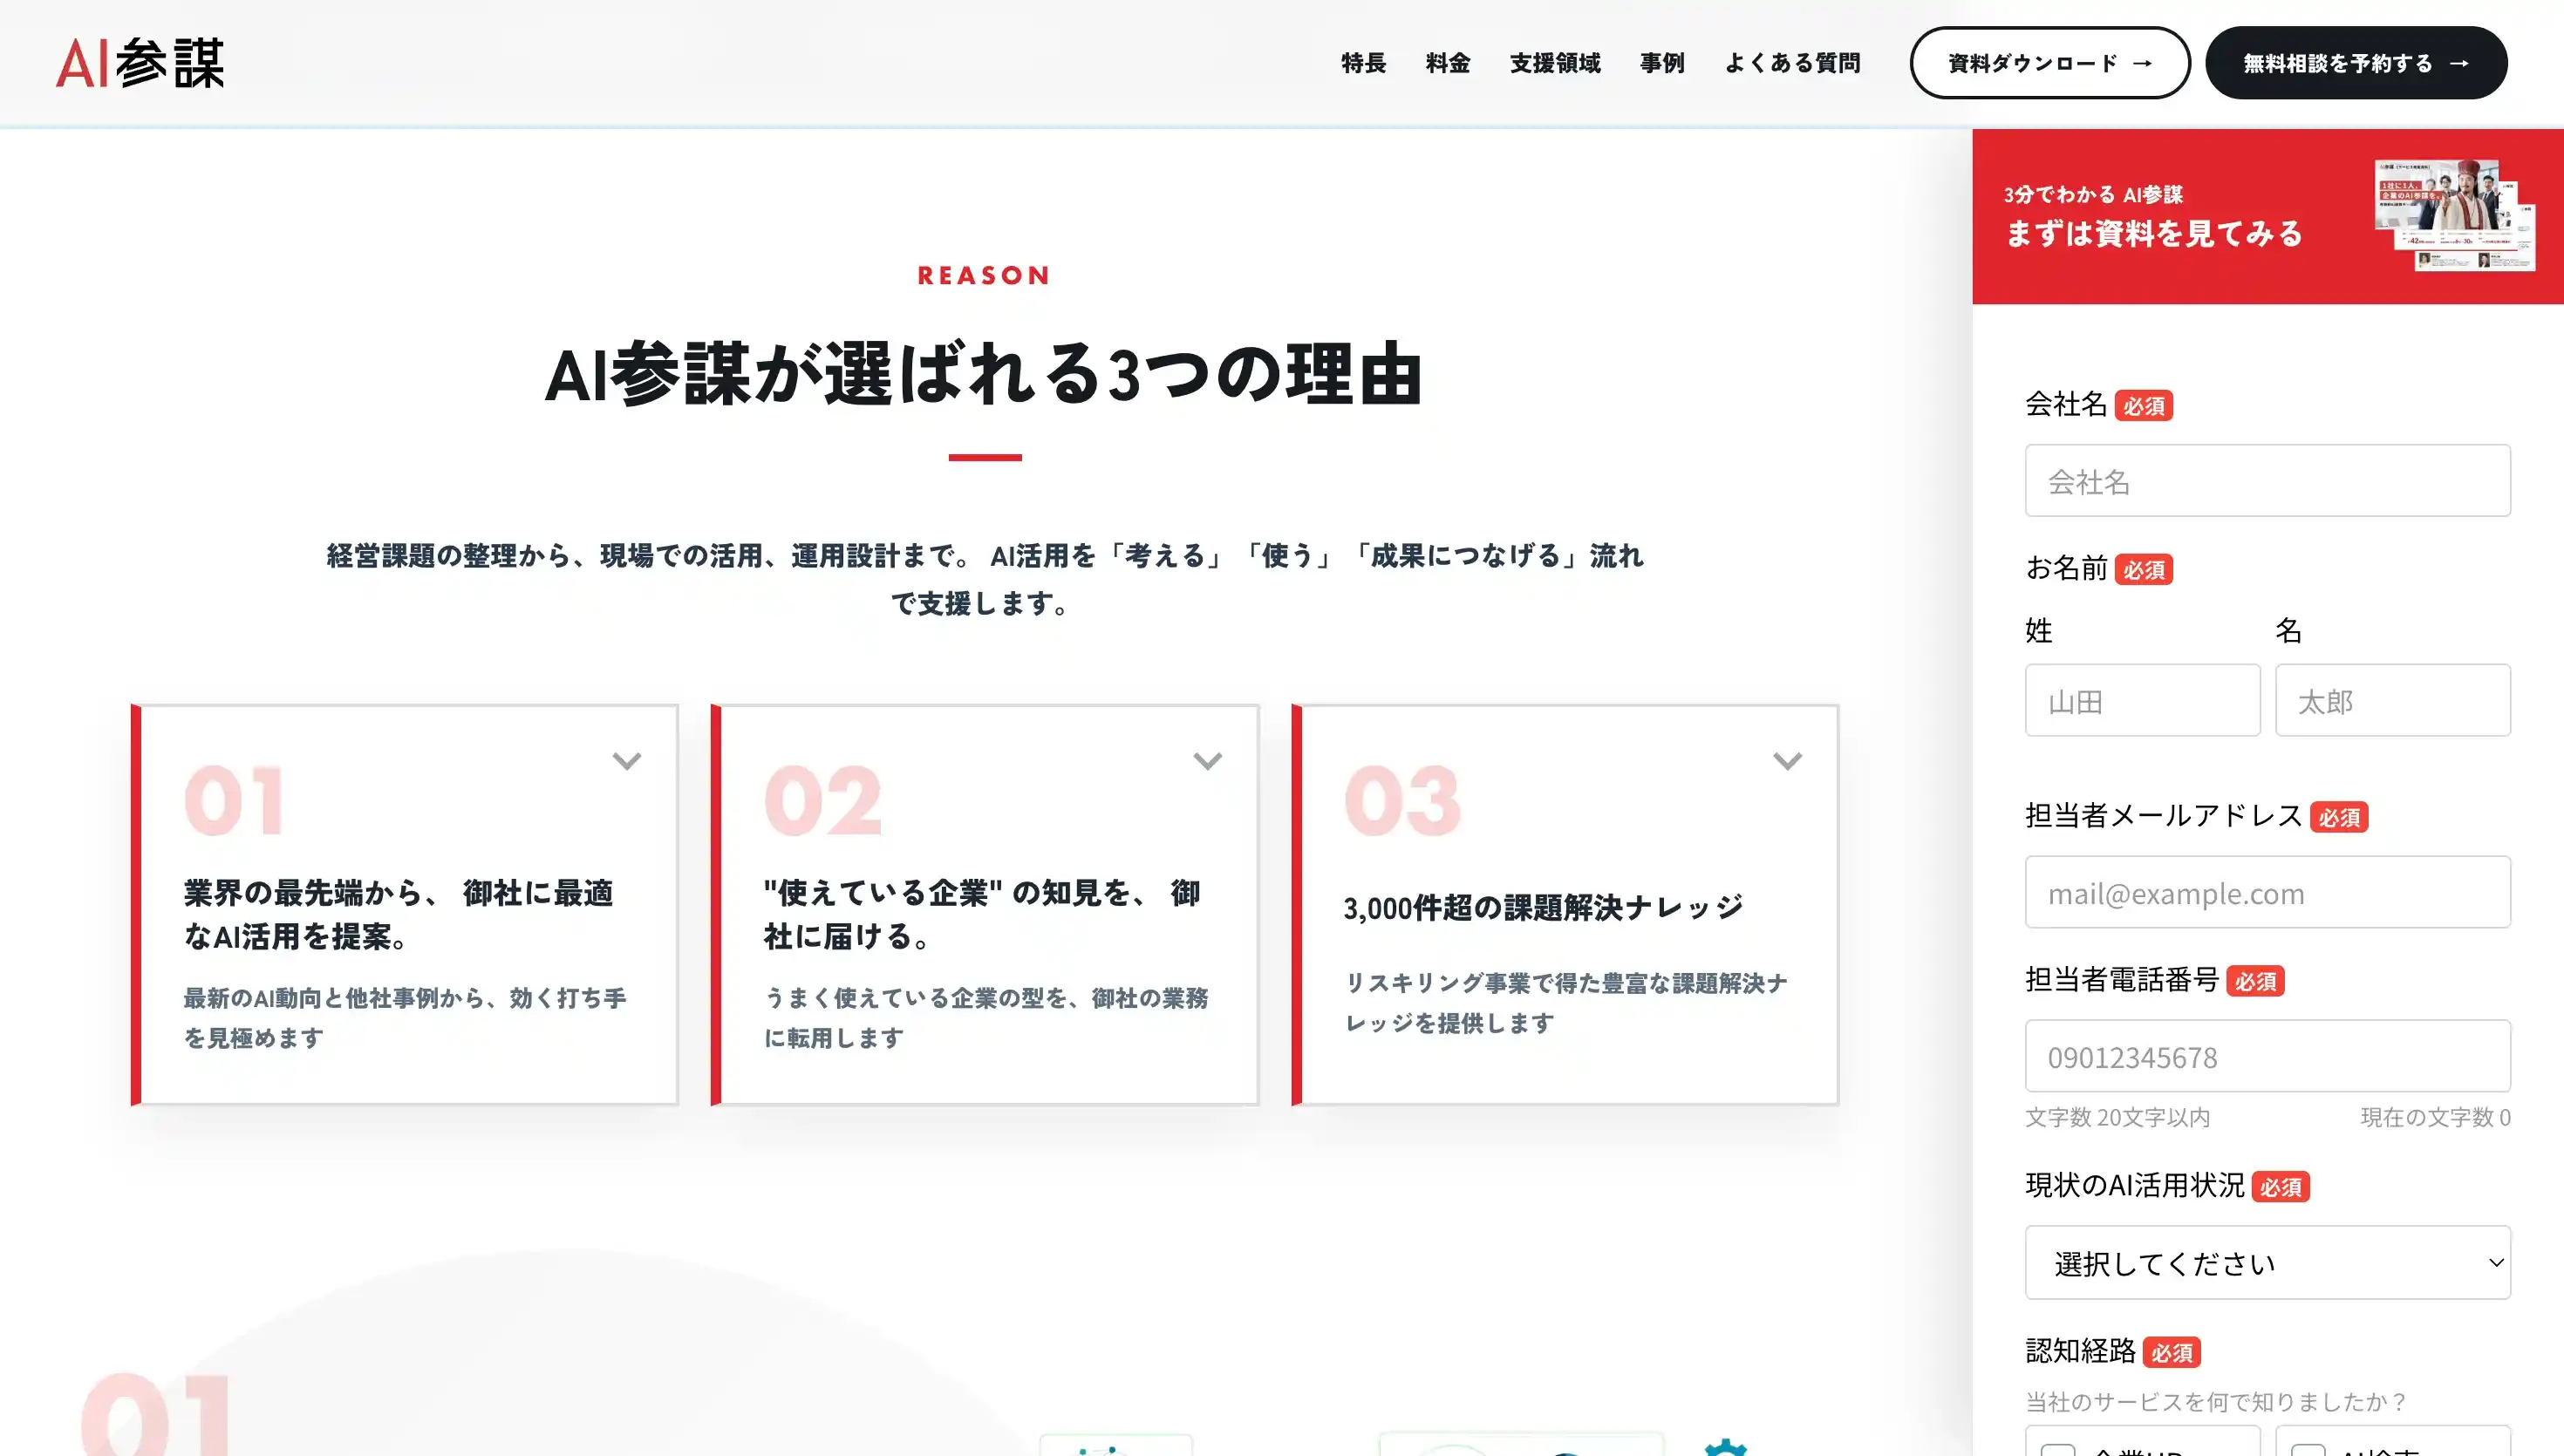Click the 姓 field showing 山田

click(2142, 700)
